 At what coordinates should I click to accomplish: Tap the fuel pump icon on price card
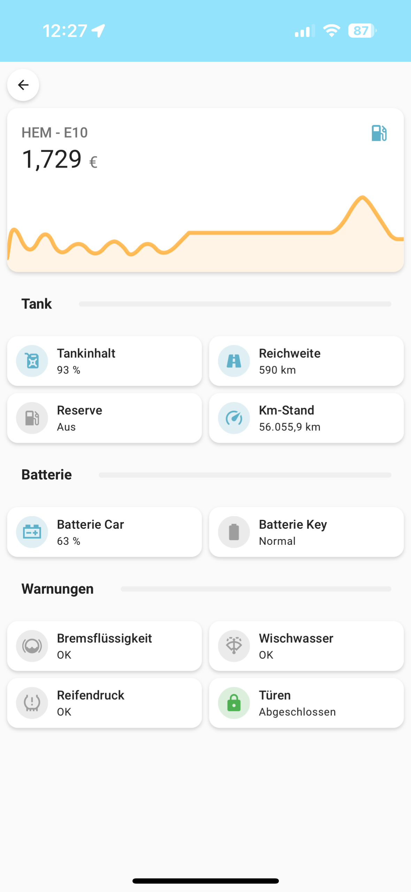coord(379,133)
